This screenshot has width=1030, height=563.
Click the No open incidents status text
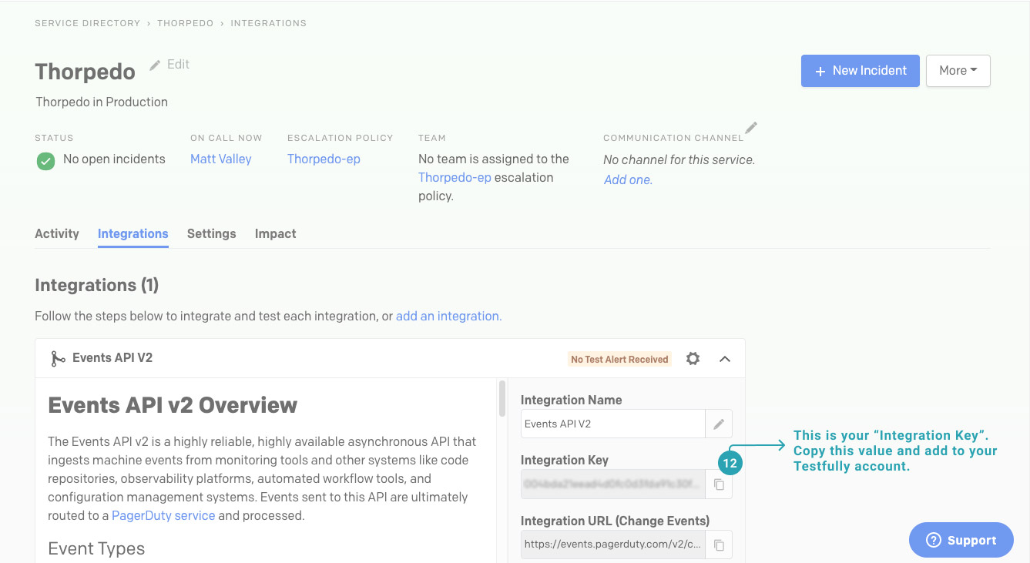point(114,159)
